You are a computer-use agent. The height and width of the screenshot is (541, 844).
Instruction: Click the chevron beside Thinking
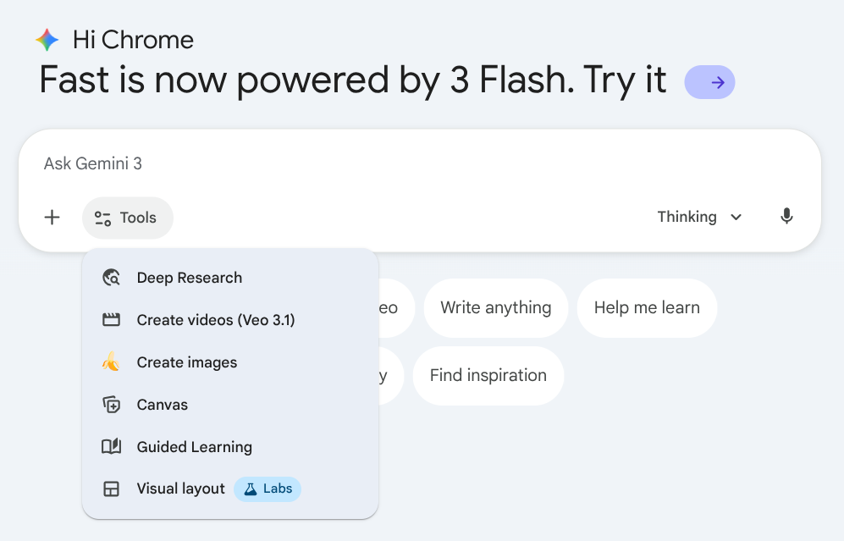click(x=736, y=218)
